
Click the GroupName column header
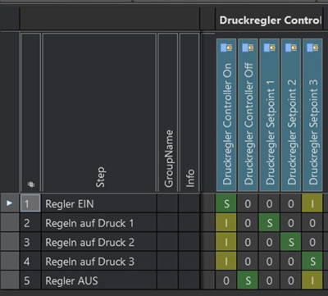pyautogui.click(x=168, y=112)
